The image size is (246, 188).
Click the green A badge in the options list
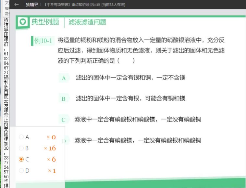64,78
